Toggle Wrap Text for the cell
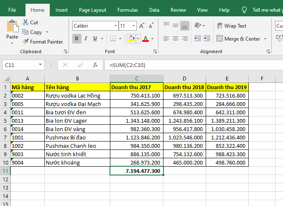Viewport: 283px width, 206px height. point(232,26)
